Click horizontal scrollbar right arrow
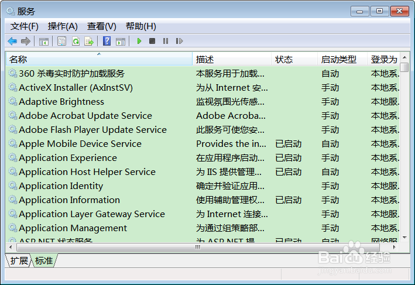 [x=395, y=247]
